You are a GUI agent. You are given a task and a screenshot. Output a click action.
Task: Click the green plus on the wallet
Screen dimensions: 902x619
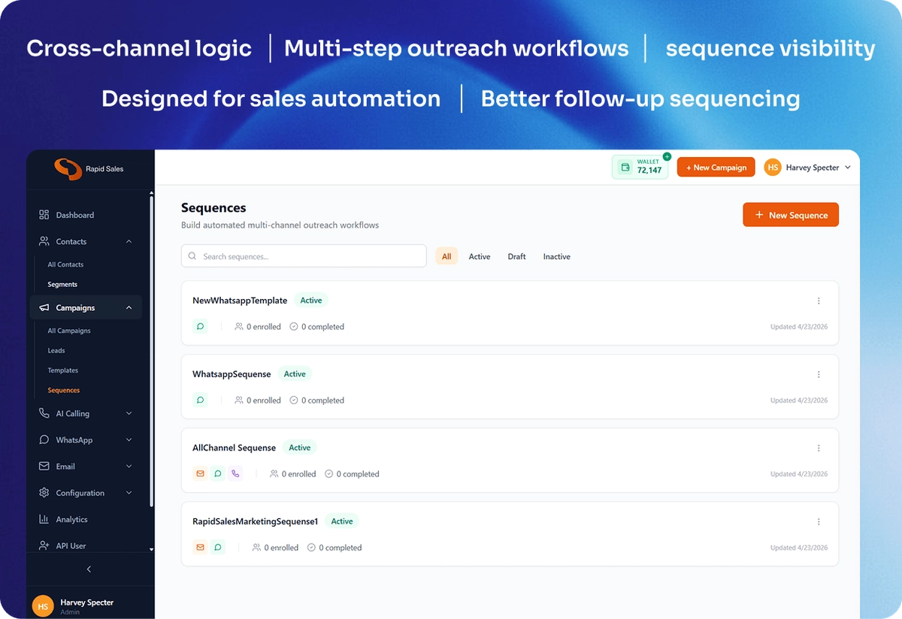[667, 157]
